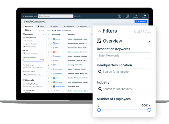Click the magnifier icon in enlarged Industry field

100,89
